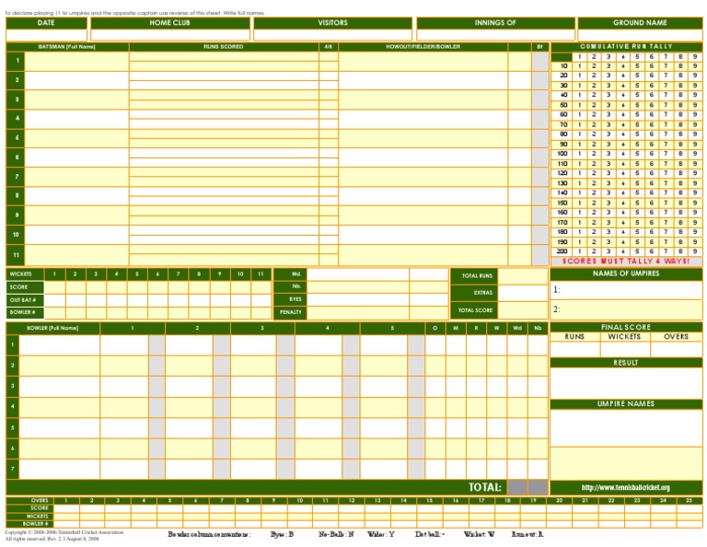
Task: Click umpire 2 name field
Action: [x=626, y=309]
